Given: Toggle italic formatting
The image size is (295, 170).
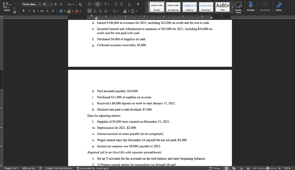Looking at the screenshot, I should [x=29, y=11].
